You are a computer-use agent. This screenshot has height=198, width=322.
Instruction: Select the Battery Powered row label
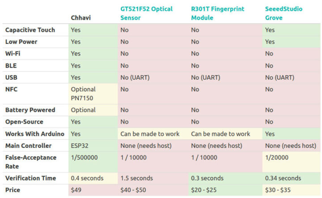pyautogui.click(x=30, y=110)
